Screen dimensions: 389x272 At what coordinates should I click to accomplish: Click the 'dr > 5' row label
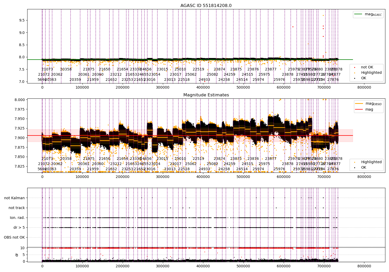pos(19,227)
